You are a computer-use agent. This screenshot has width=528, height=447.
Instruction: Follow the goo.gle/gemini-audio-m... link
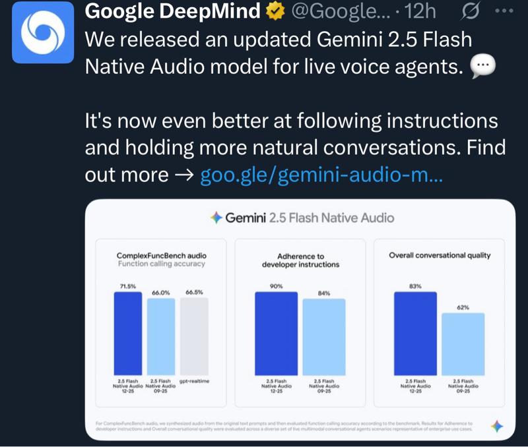321,175
